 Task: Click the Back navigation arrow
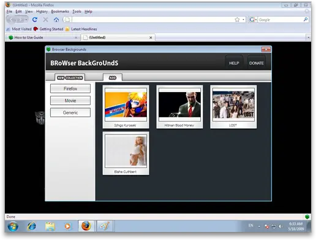point(12,20)
